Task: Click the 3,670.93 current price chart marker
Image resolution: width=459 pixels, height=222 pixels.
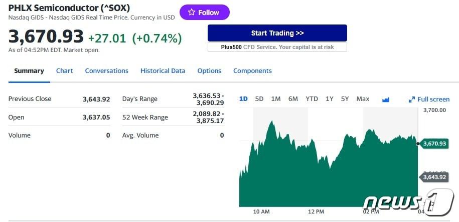Action: [434, 143]
